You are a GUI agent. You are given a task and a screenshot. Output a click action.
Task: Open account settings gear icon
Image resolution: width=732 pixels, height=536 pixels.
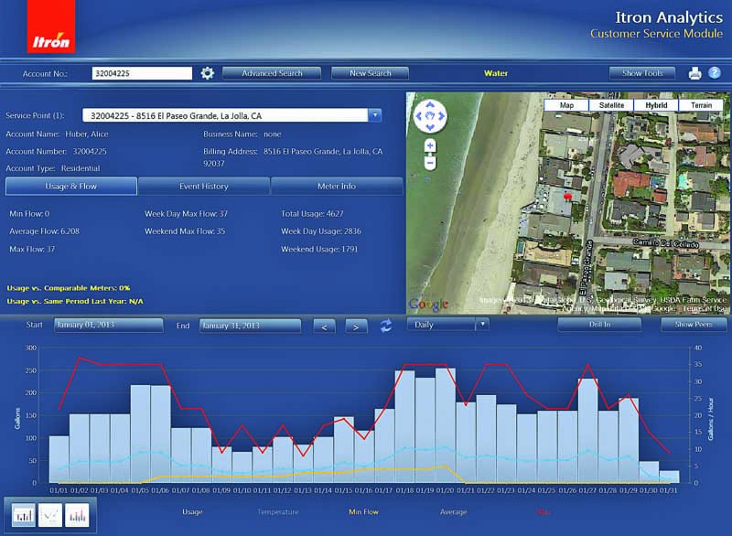click(208, 73)
